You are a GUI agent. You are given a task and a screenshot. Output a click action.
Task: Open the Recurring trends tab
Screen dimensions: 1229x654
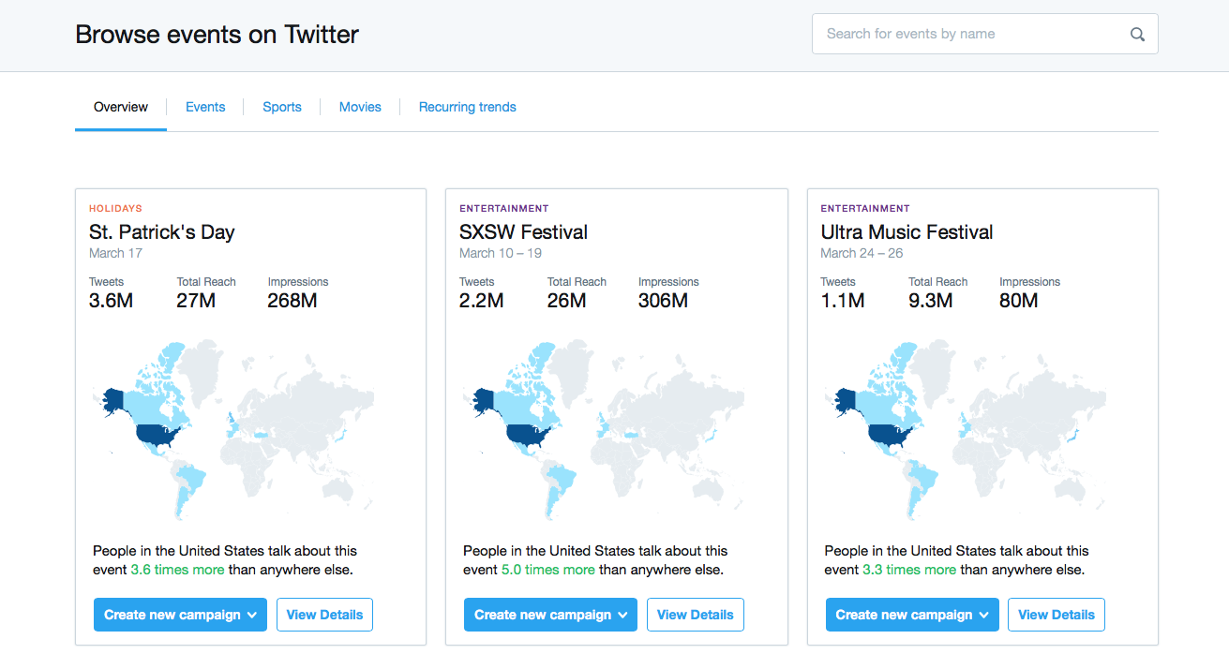pyautogui.click(x=468, y=107)
